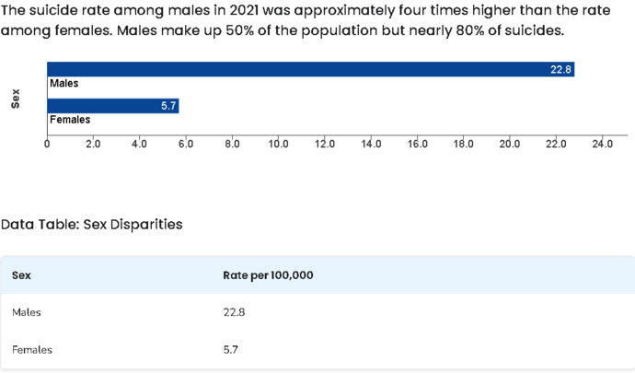Click the 10.0 tick on the x-axis

[278, 144]
